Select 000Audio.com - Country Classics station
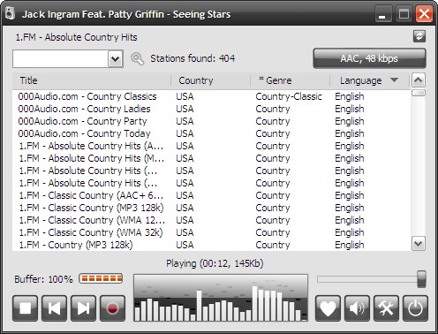 [x=211, y=96]
